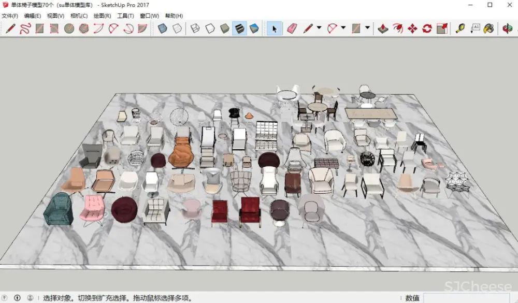This screenshot has height=303, width=518.
Task: Open the Paint Bucket tool
Action: (488, 28)
